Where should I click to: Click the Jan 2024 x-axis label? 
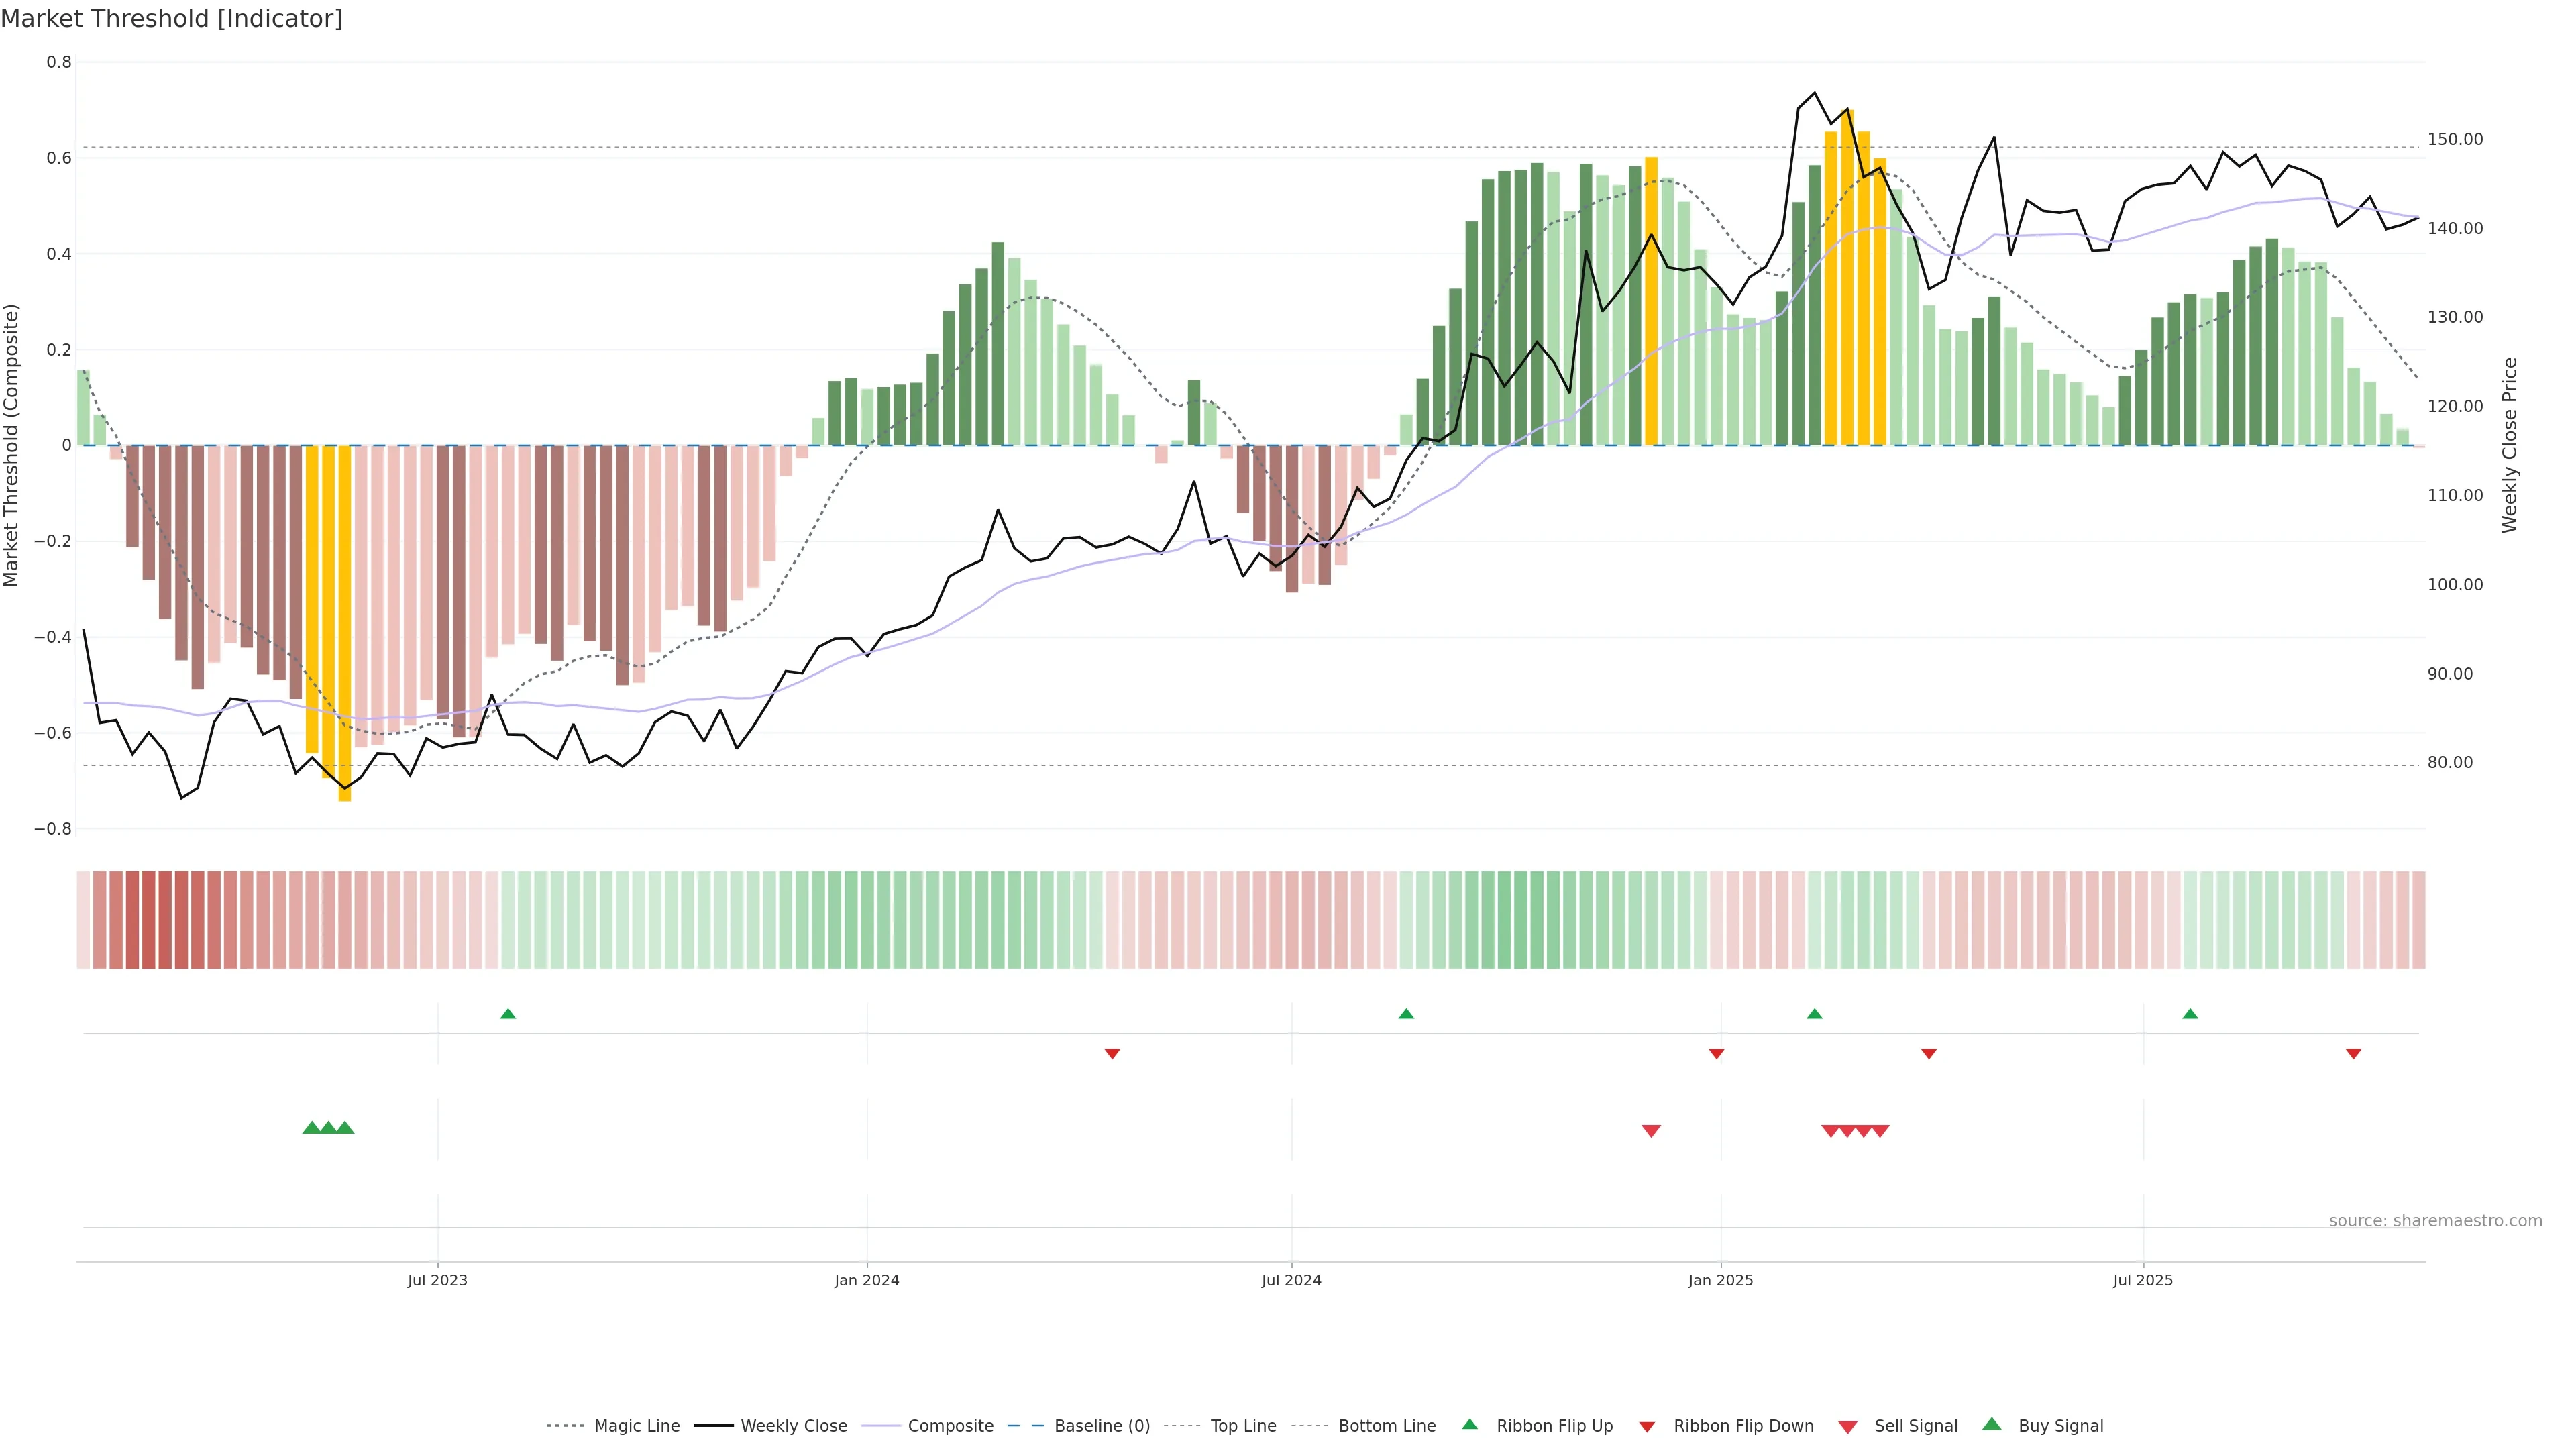point(866,1280)
